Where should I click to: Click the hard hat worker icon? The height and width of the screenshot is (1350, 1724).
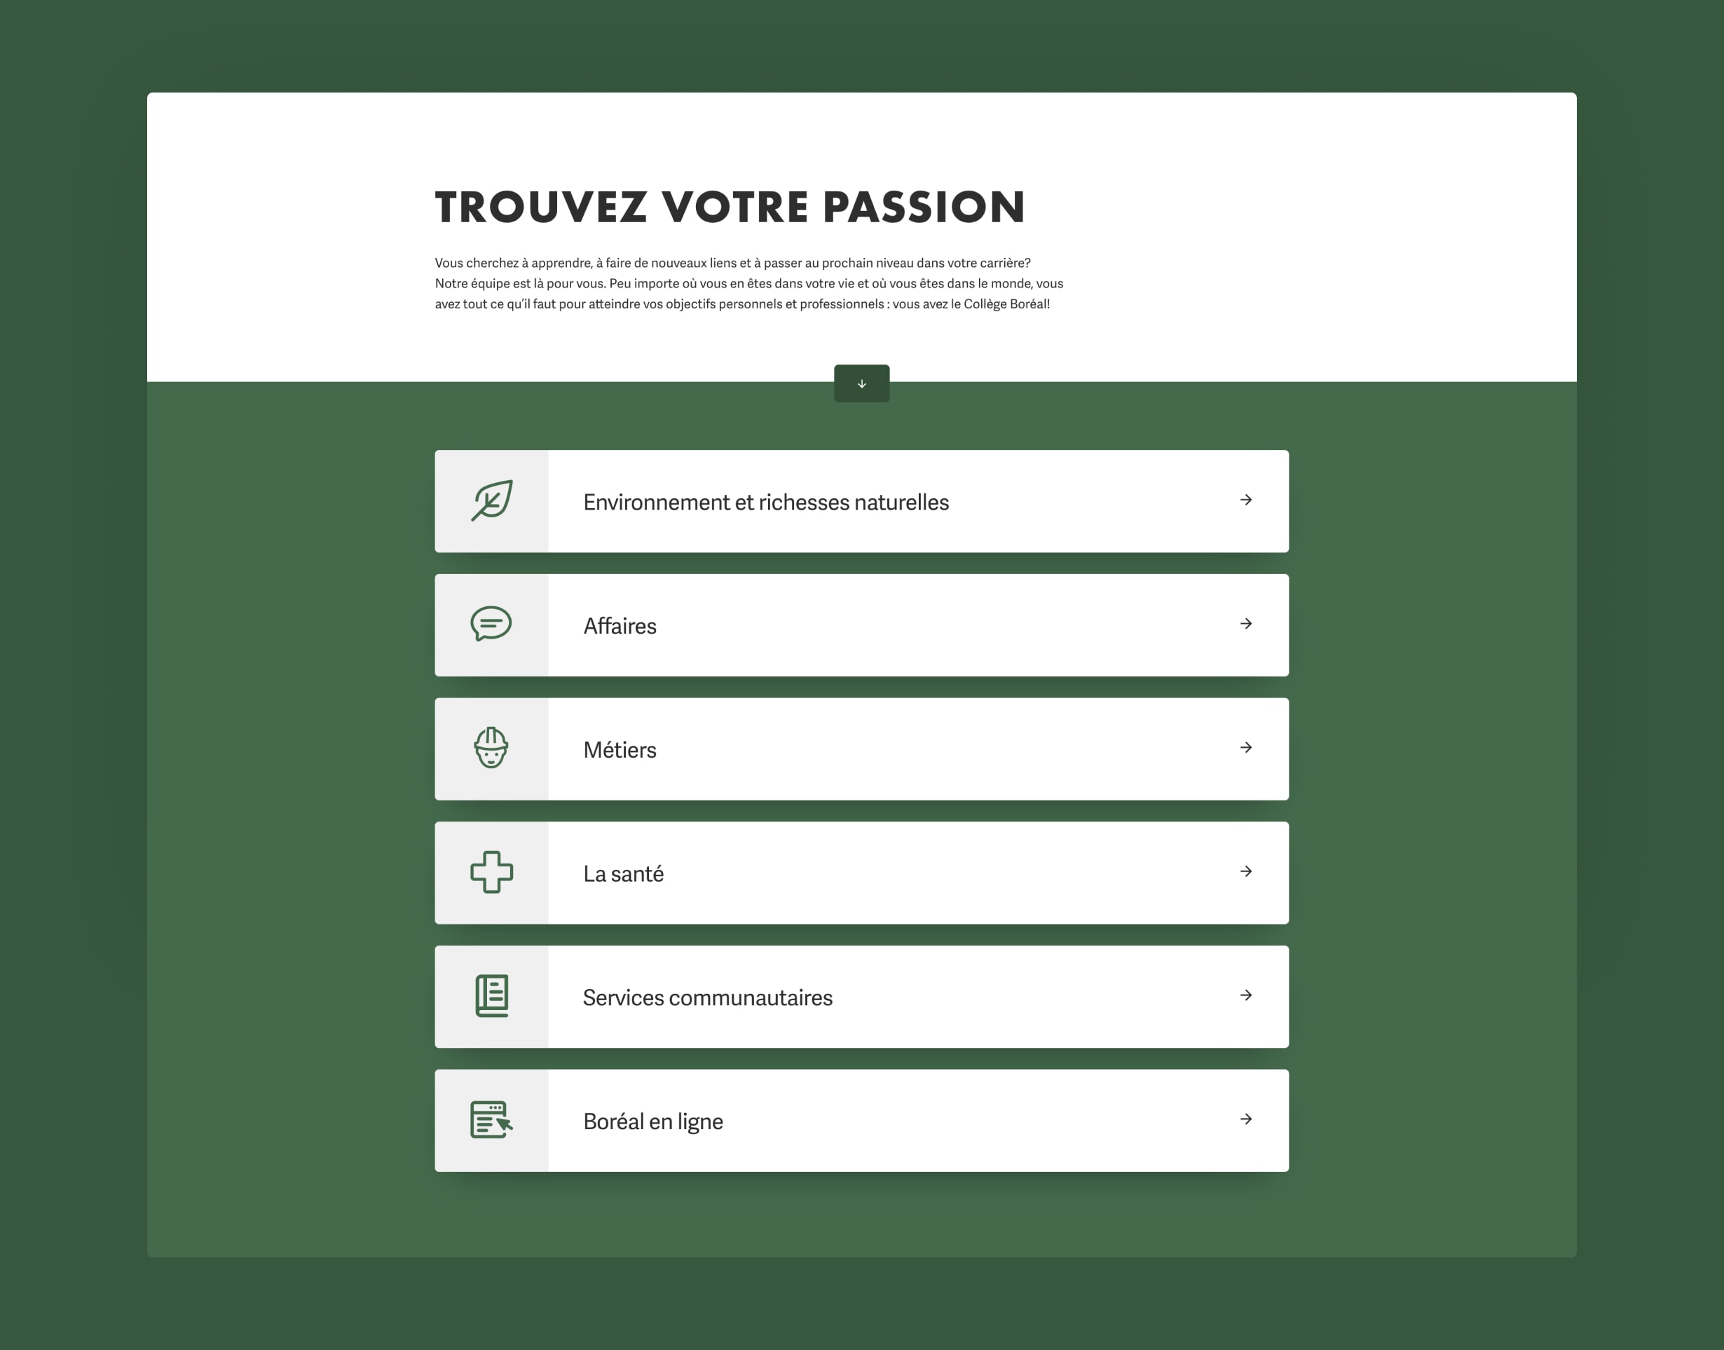coord(491,748)
